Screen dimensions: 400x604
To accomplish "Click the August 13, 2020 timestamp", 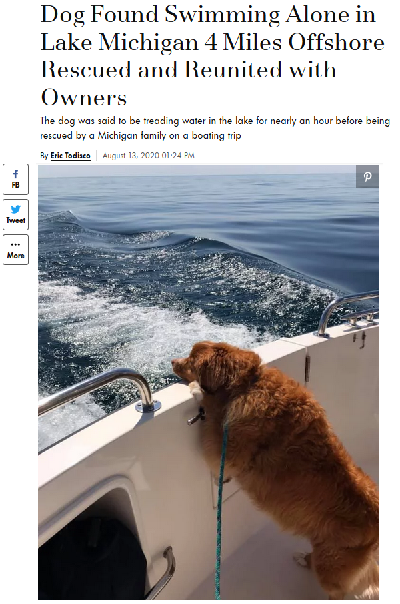I will [149, 156].
